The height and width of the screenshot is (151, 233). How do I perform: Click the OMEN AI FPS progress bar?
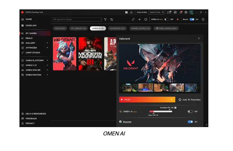pos(161,112)
